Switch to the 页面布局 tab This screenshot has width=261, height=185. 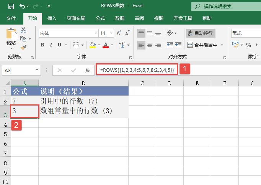[76, 18]
